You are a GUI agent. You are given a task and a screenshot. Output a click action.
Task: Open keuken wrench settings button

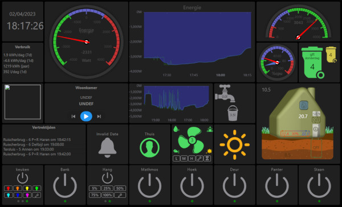tap(36, 195)
